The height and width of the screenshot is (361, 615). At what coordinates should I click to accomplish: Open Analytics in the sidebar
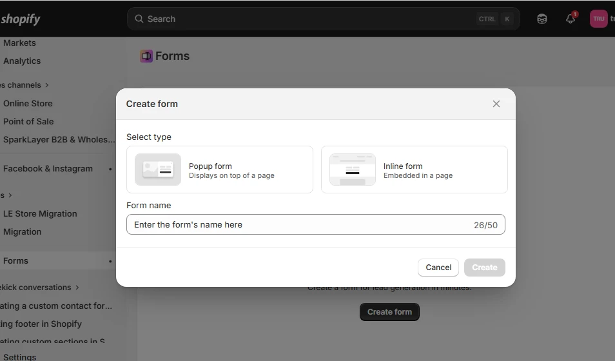22,61
